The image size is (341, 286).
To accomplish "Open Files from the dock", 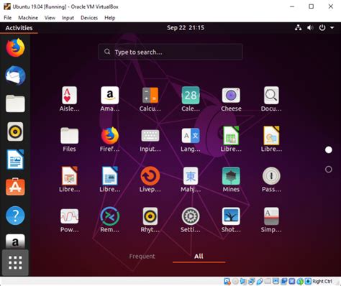I will coord(15,103).
